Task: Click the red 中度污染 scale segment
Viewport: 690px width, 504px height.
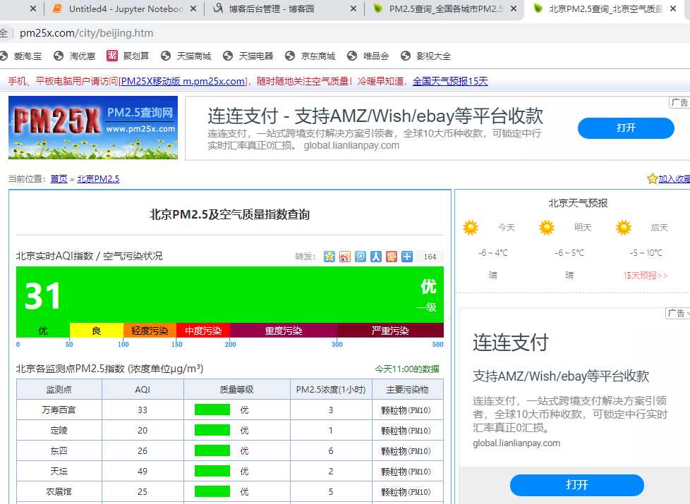Action: [203, 331]
